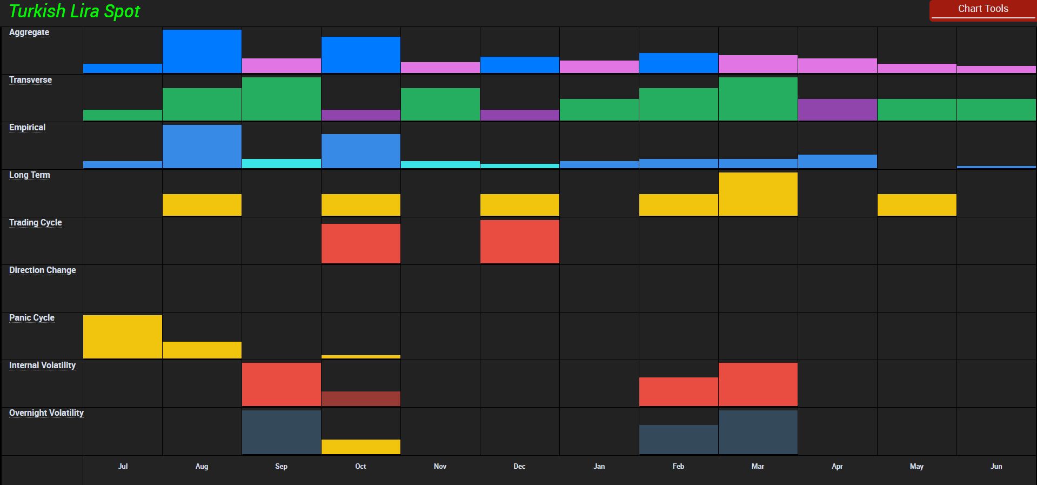Select the Aggregate blue bar for Dec

(520, 65)
